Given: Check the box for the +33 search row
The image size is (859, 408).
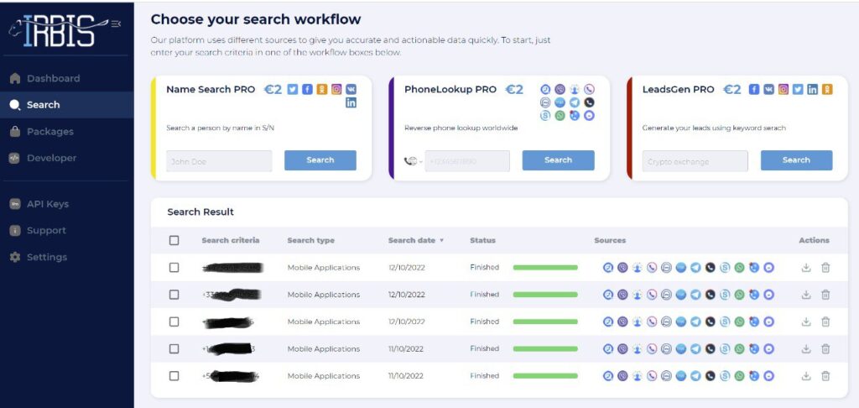Looking at the screenshot, I should point(174,295).
